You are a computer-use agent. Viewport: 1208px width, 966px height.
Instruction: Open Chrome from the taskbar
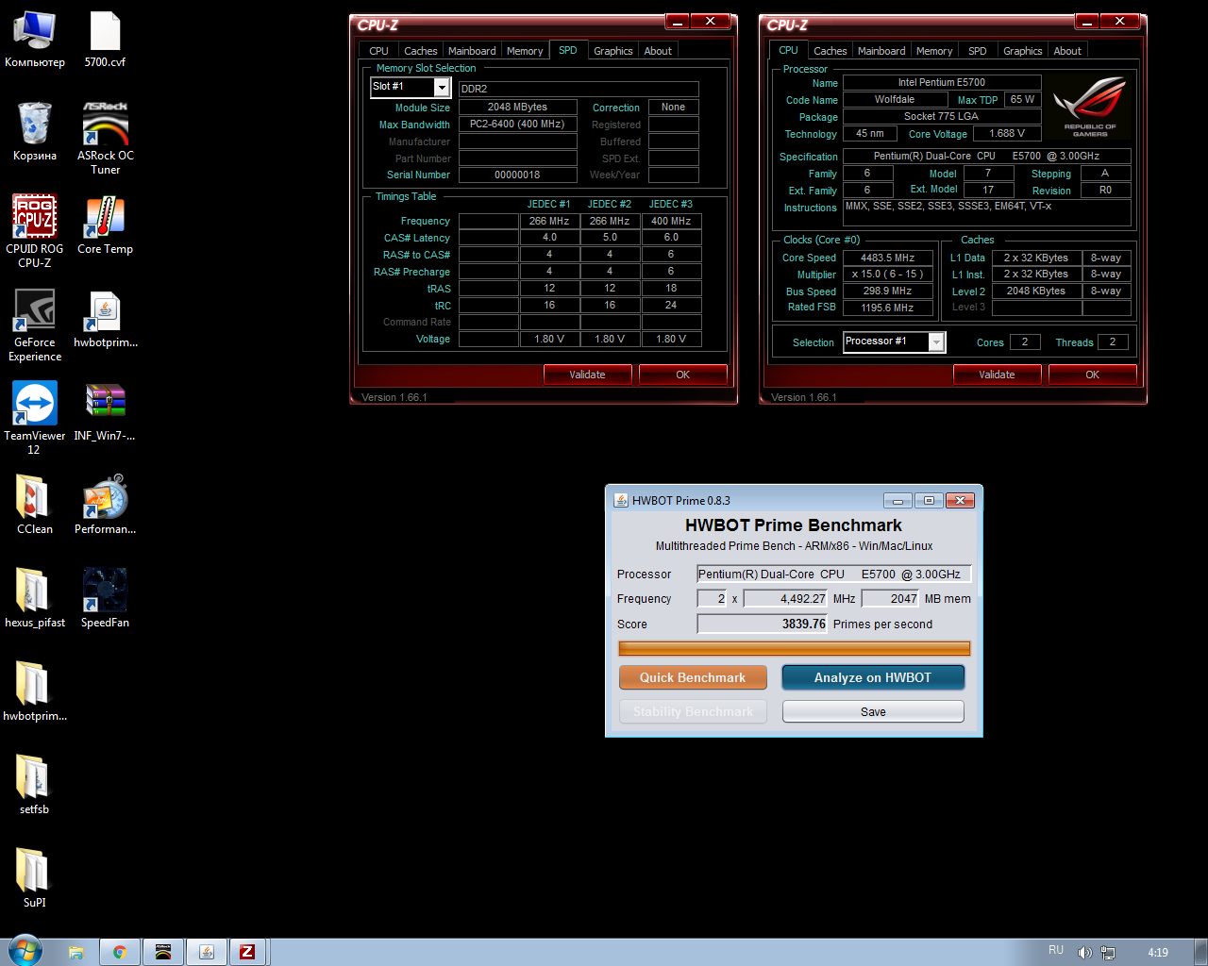tap(120, 952)
